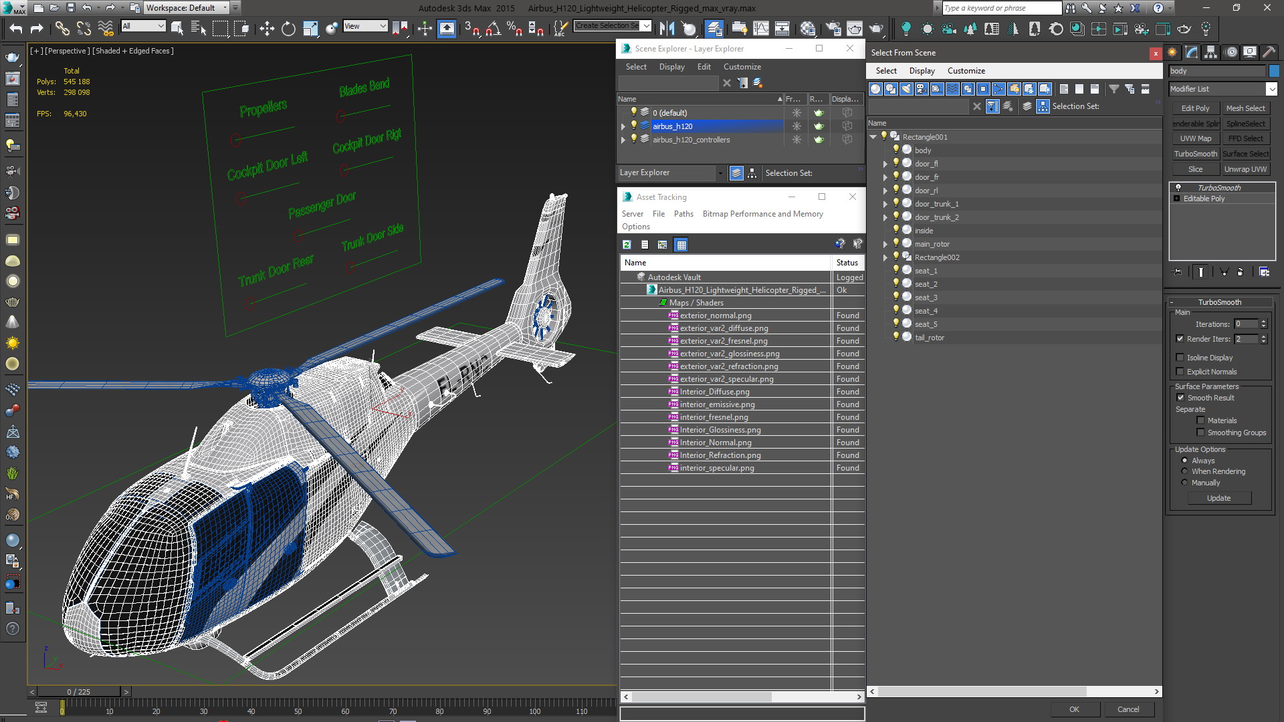Toggle the Render Iters checkbox
The height and width of the screenshot is (722, 1284).
[x=1180, y=339]
